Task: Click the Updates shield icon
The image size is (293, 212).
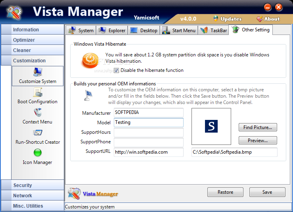Action: click(x=216, y=19)
